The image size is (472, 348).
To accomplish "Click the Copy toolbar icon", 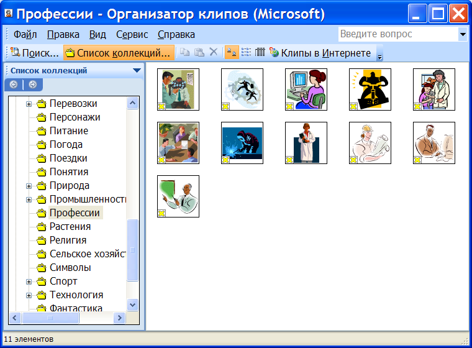I will [185, 52].
